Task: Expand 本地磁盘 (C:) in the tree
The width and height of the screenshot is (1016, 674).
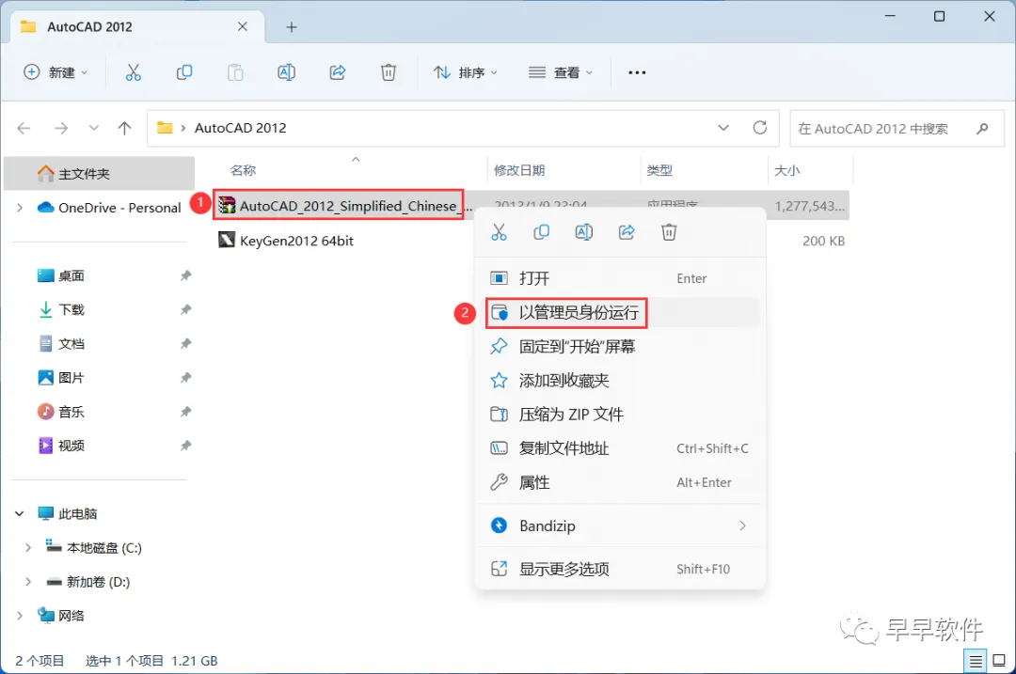Action: (x=28, y=548)
